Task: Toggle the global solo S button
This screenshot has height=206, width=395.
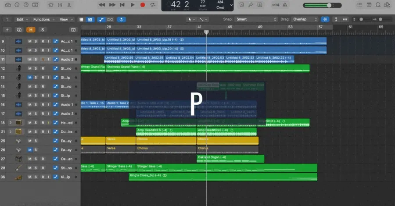Action: click(x=42, y=30)
